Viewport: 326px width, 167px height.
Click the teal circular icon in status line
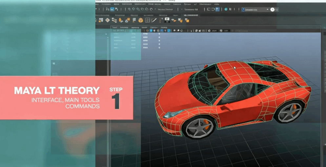tap(226, 9)
